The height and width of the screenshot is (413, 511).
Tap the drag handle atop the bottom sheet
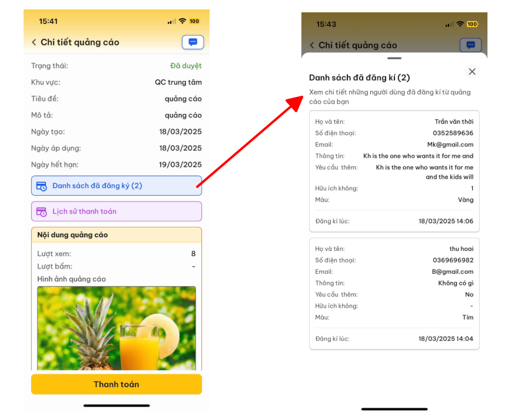(x=394, y=58)
